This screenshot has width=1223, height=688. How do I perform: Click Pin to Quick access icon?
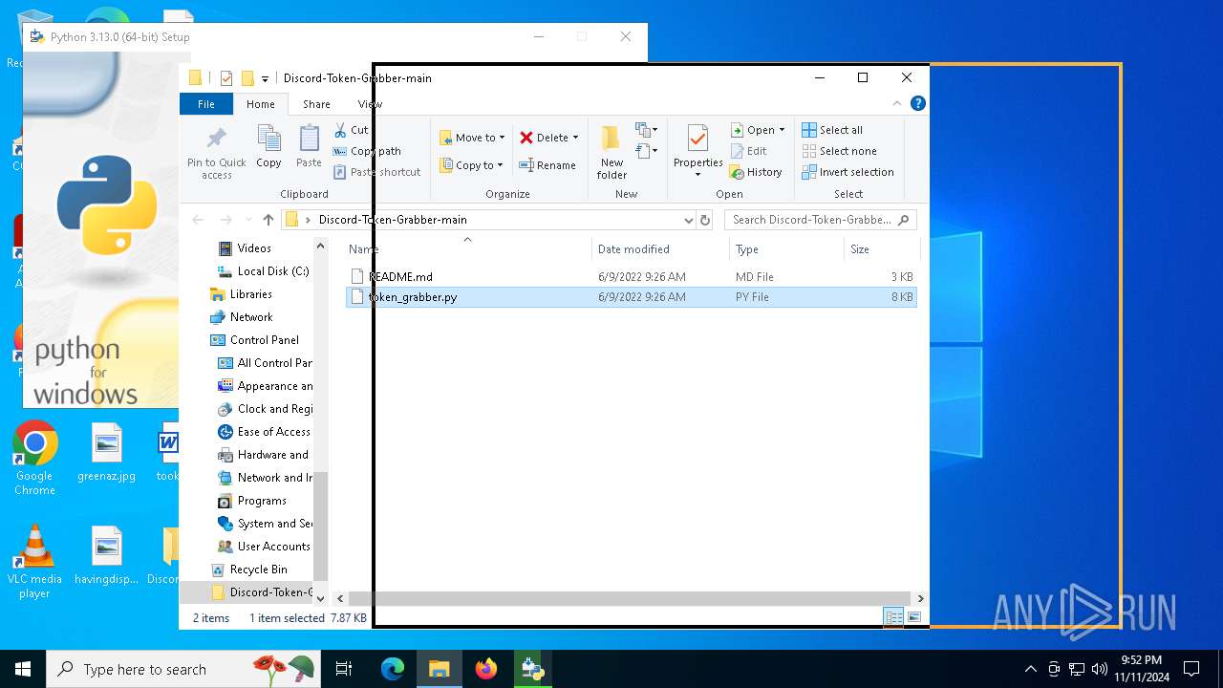(216, 139)
